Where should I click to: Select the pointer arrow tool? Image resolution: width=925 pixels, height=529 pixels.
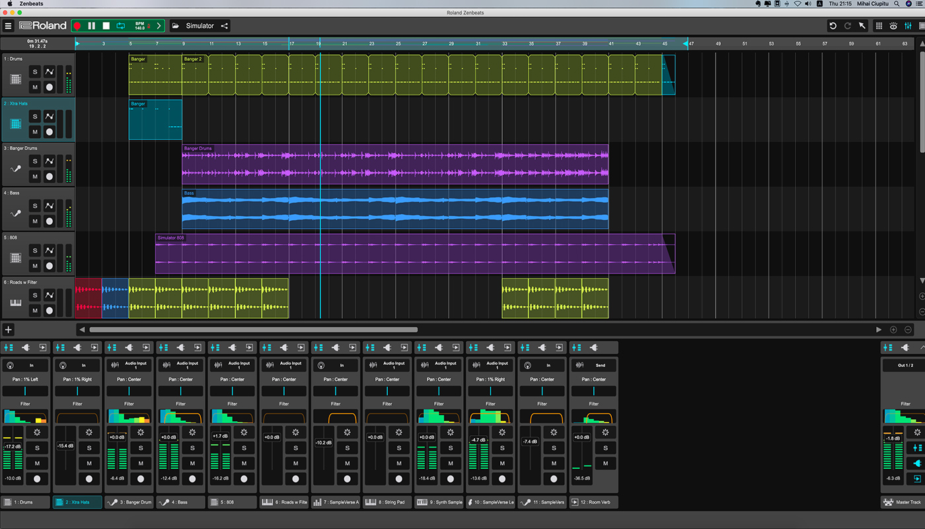(862, 26)
